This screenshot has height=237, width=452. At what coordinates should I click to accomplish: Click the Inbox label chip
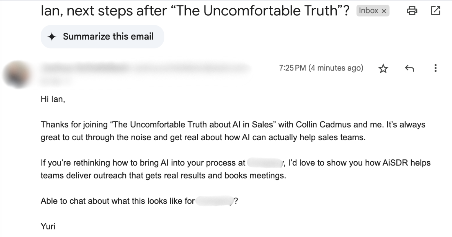coord(368,11)
